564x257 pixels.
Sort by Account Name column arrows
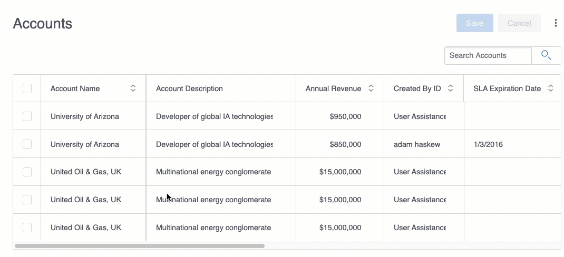point(133,88)
